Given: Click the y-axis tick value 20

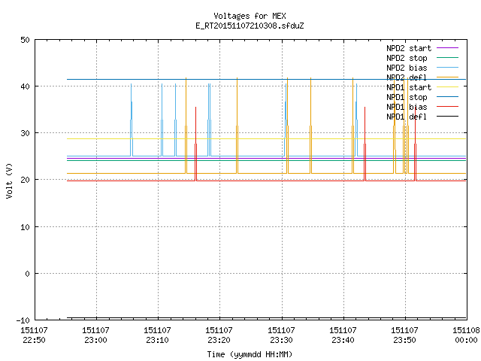Looking at the screenshot, I should coord(25,180).
